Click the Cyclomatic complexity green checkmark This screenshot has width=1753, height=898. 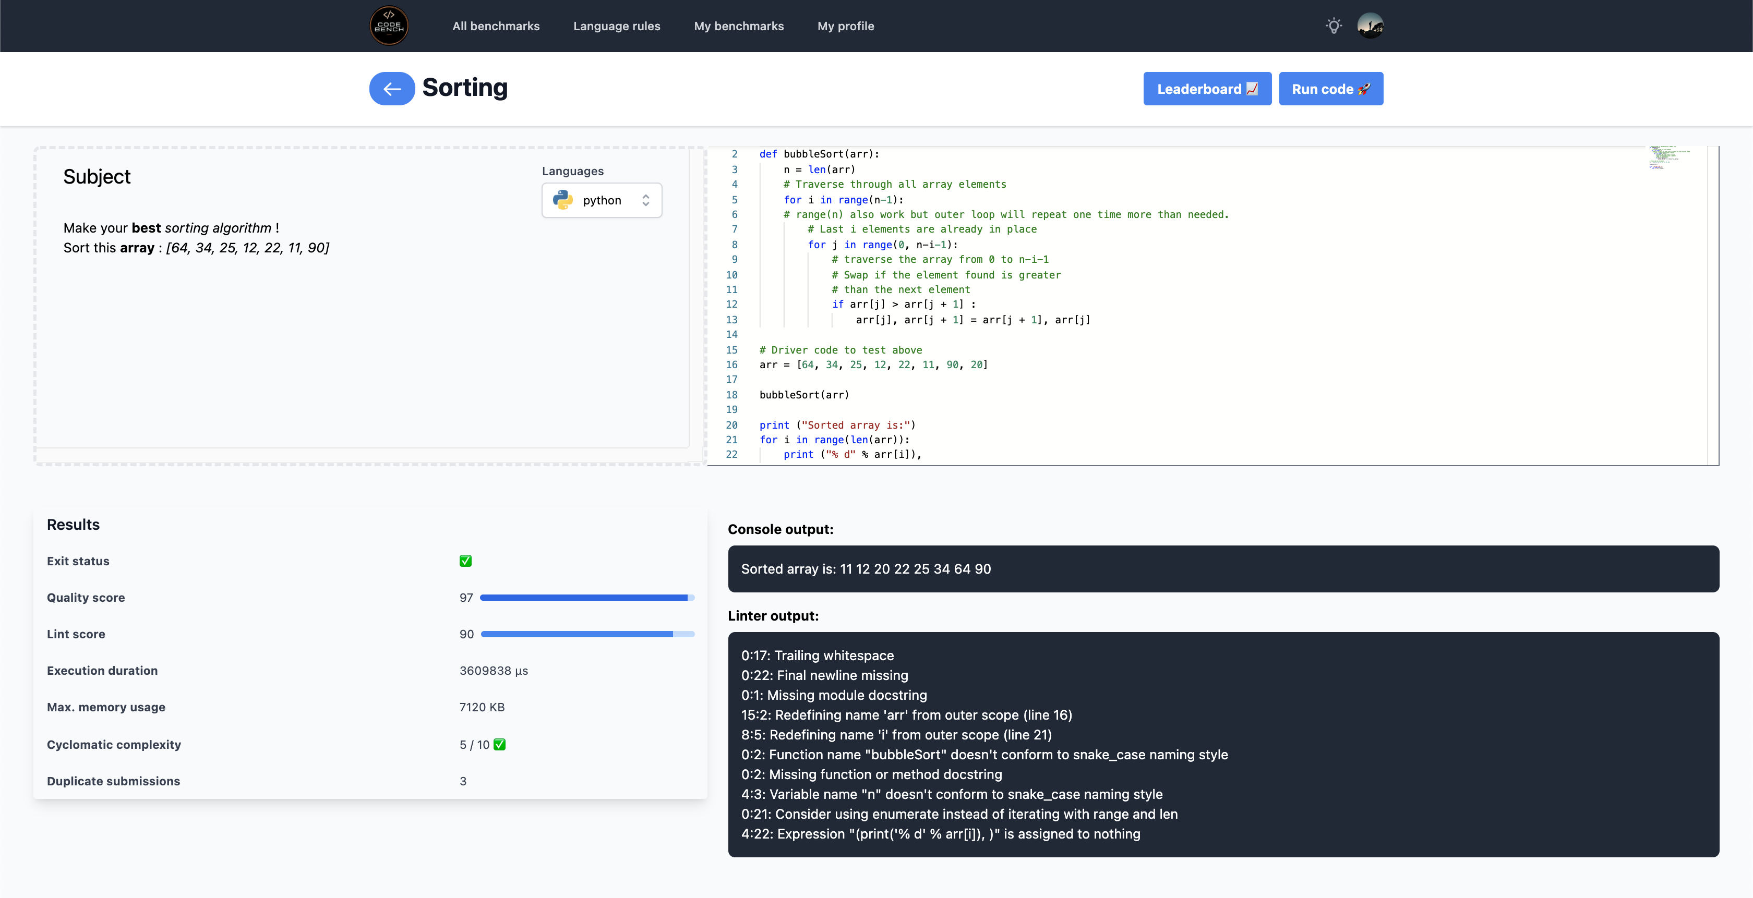499,744
